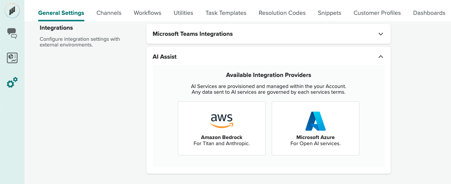Click the AWS logo

222,120
